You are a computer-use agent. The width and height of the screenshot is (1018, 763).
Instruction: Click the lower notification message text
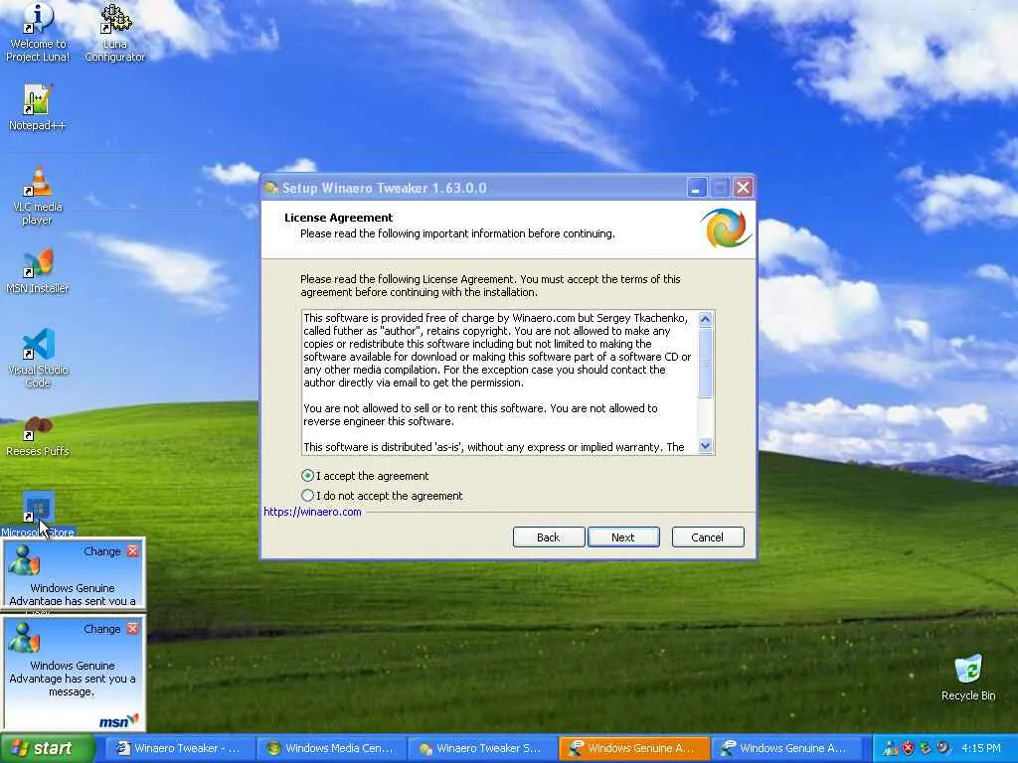[x=73, y=679]
